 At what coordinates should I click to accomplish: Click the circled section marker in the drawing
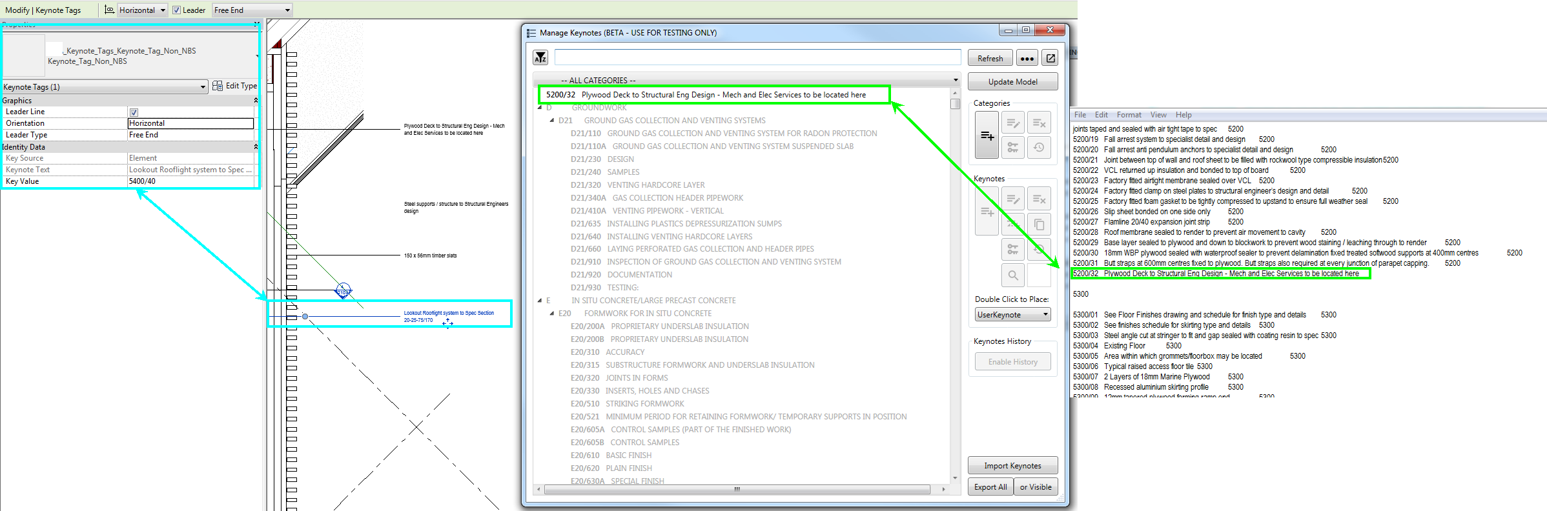tap(343, 290)
